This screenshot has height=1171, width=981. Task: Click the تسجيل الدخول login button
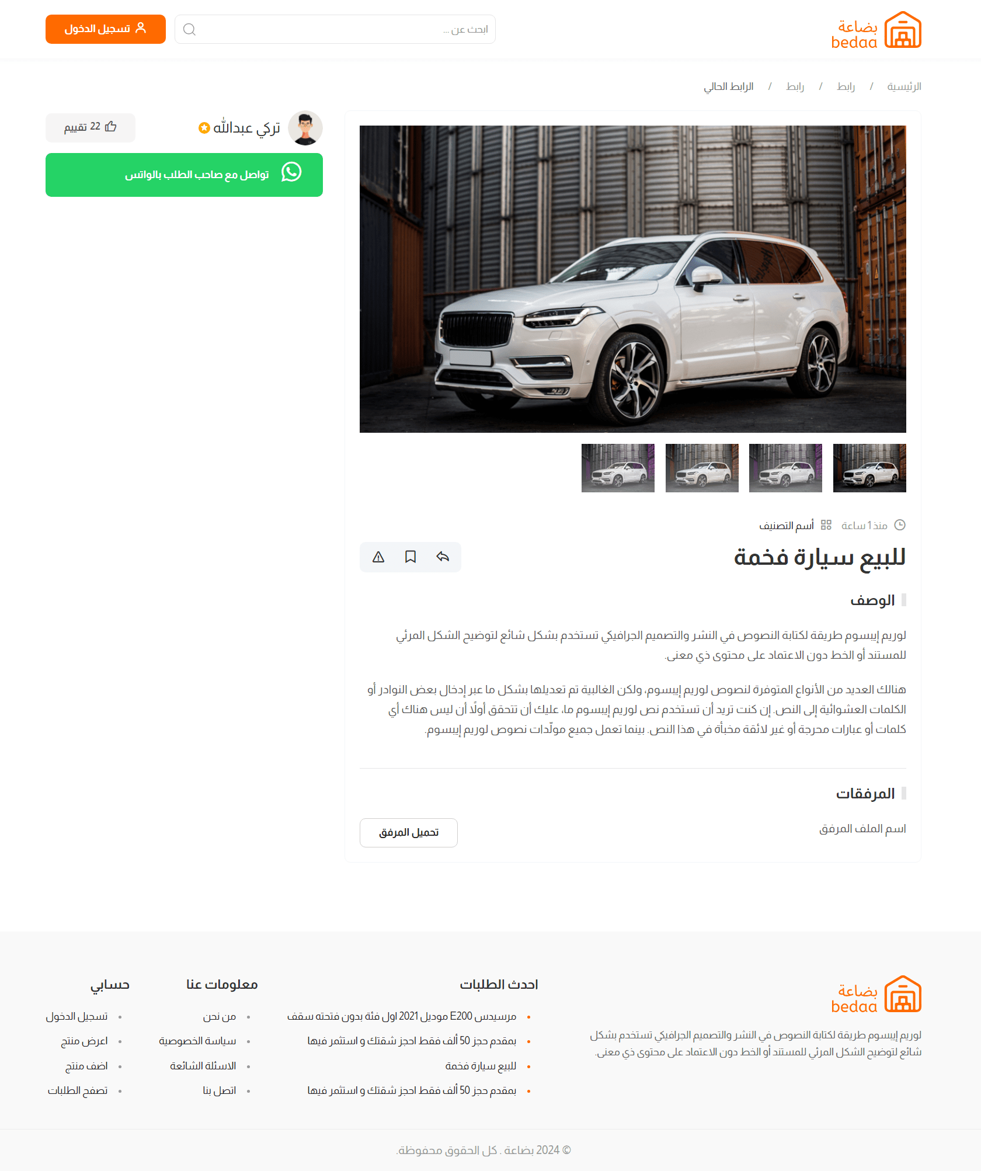(106, 29)
